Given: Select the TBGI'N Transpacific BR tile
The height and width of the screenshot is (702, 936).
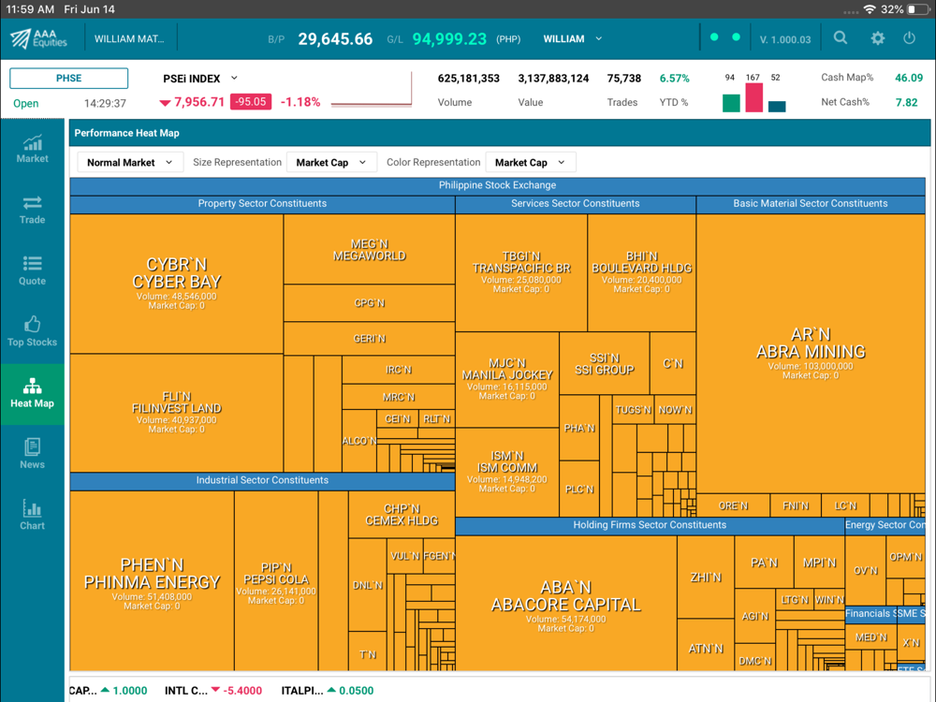Looking at the screenshot, I should click(521, 272).
